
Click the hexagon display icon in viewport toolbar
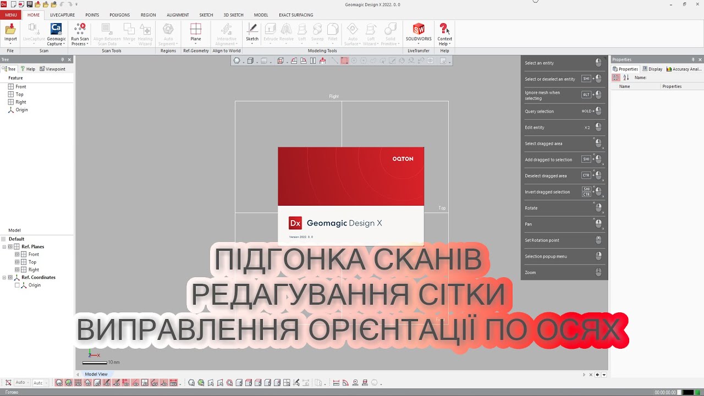click(x=237, y=61)
